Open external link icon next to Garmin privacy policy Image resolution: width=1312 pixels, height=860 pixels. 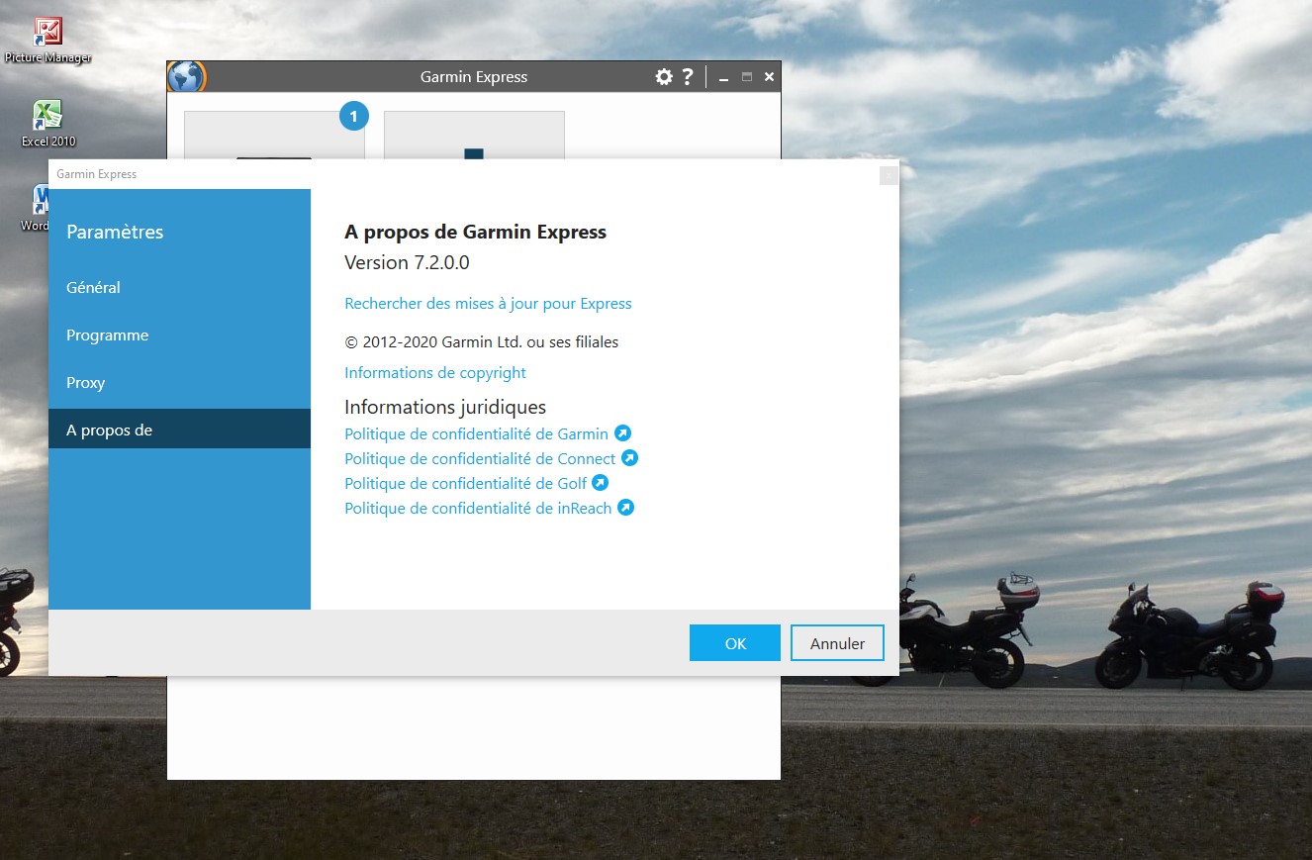click(622, 433)
